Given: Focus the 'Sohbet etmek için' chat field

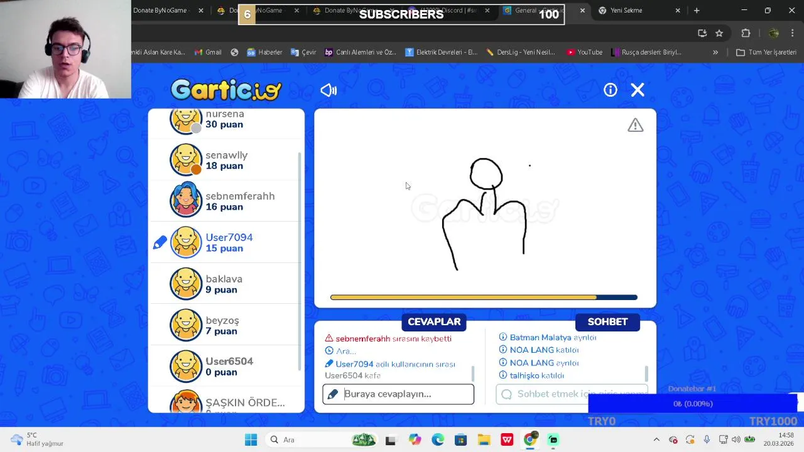Looking at the screenshot, I should pyautogui.click(x=572, y=394).
